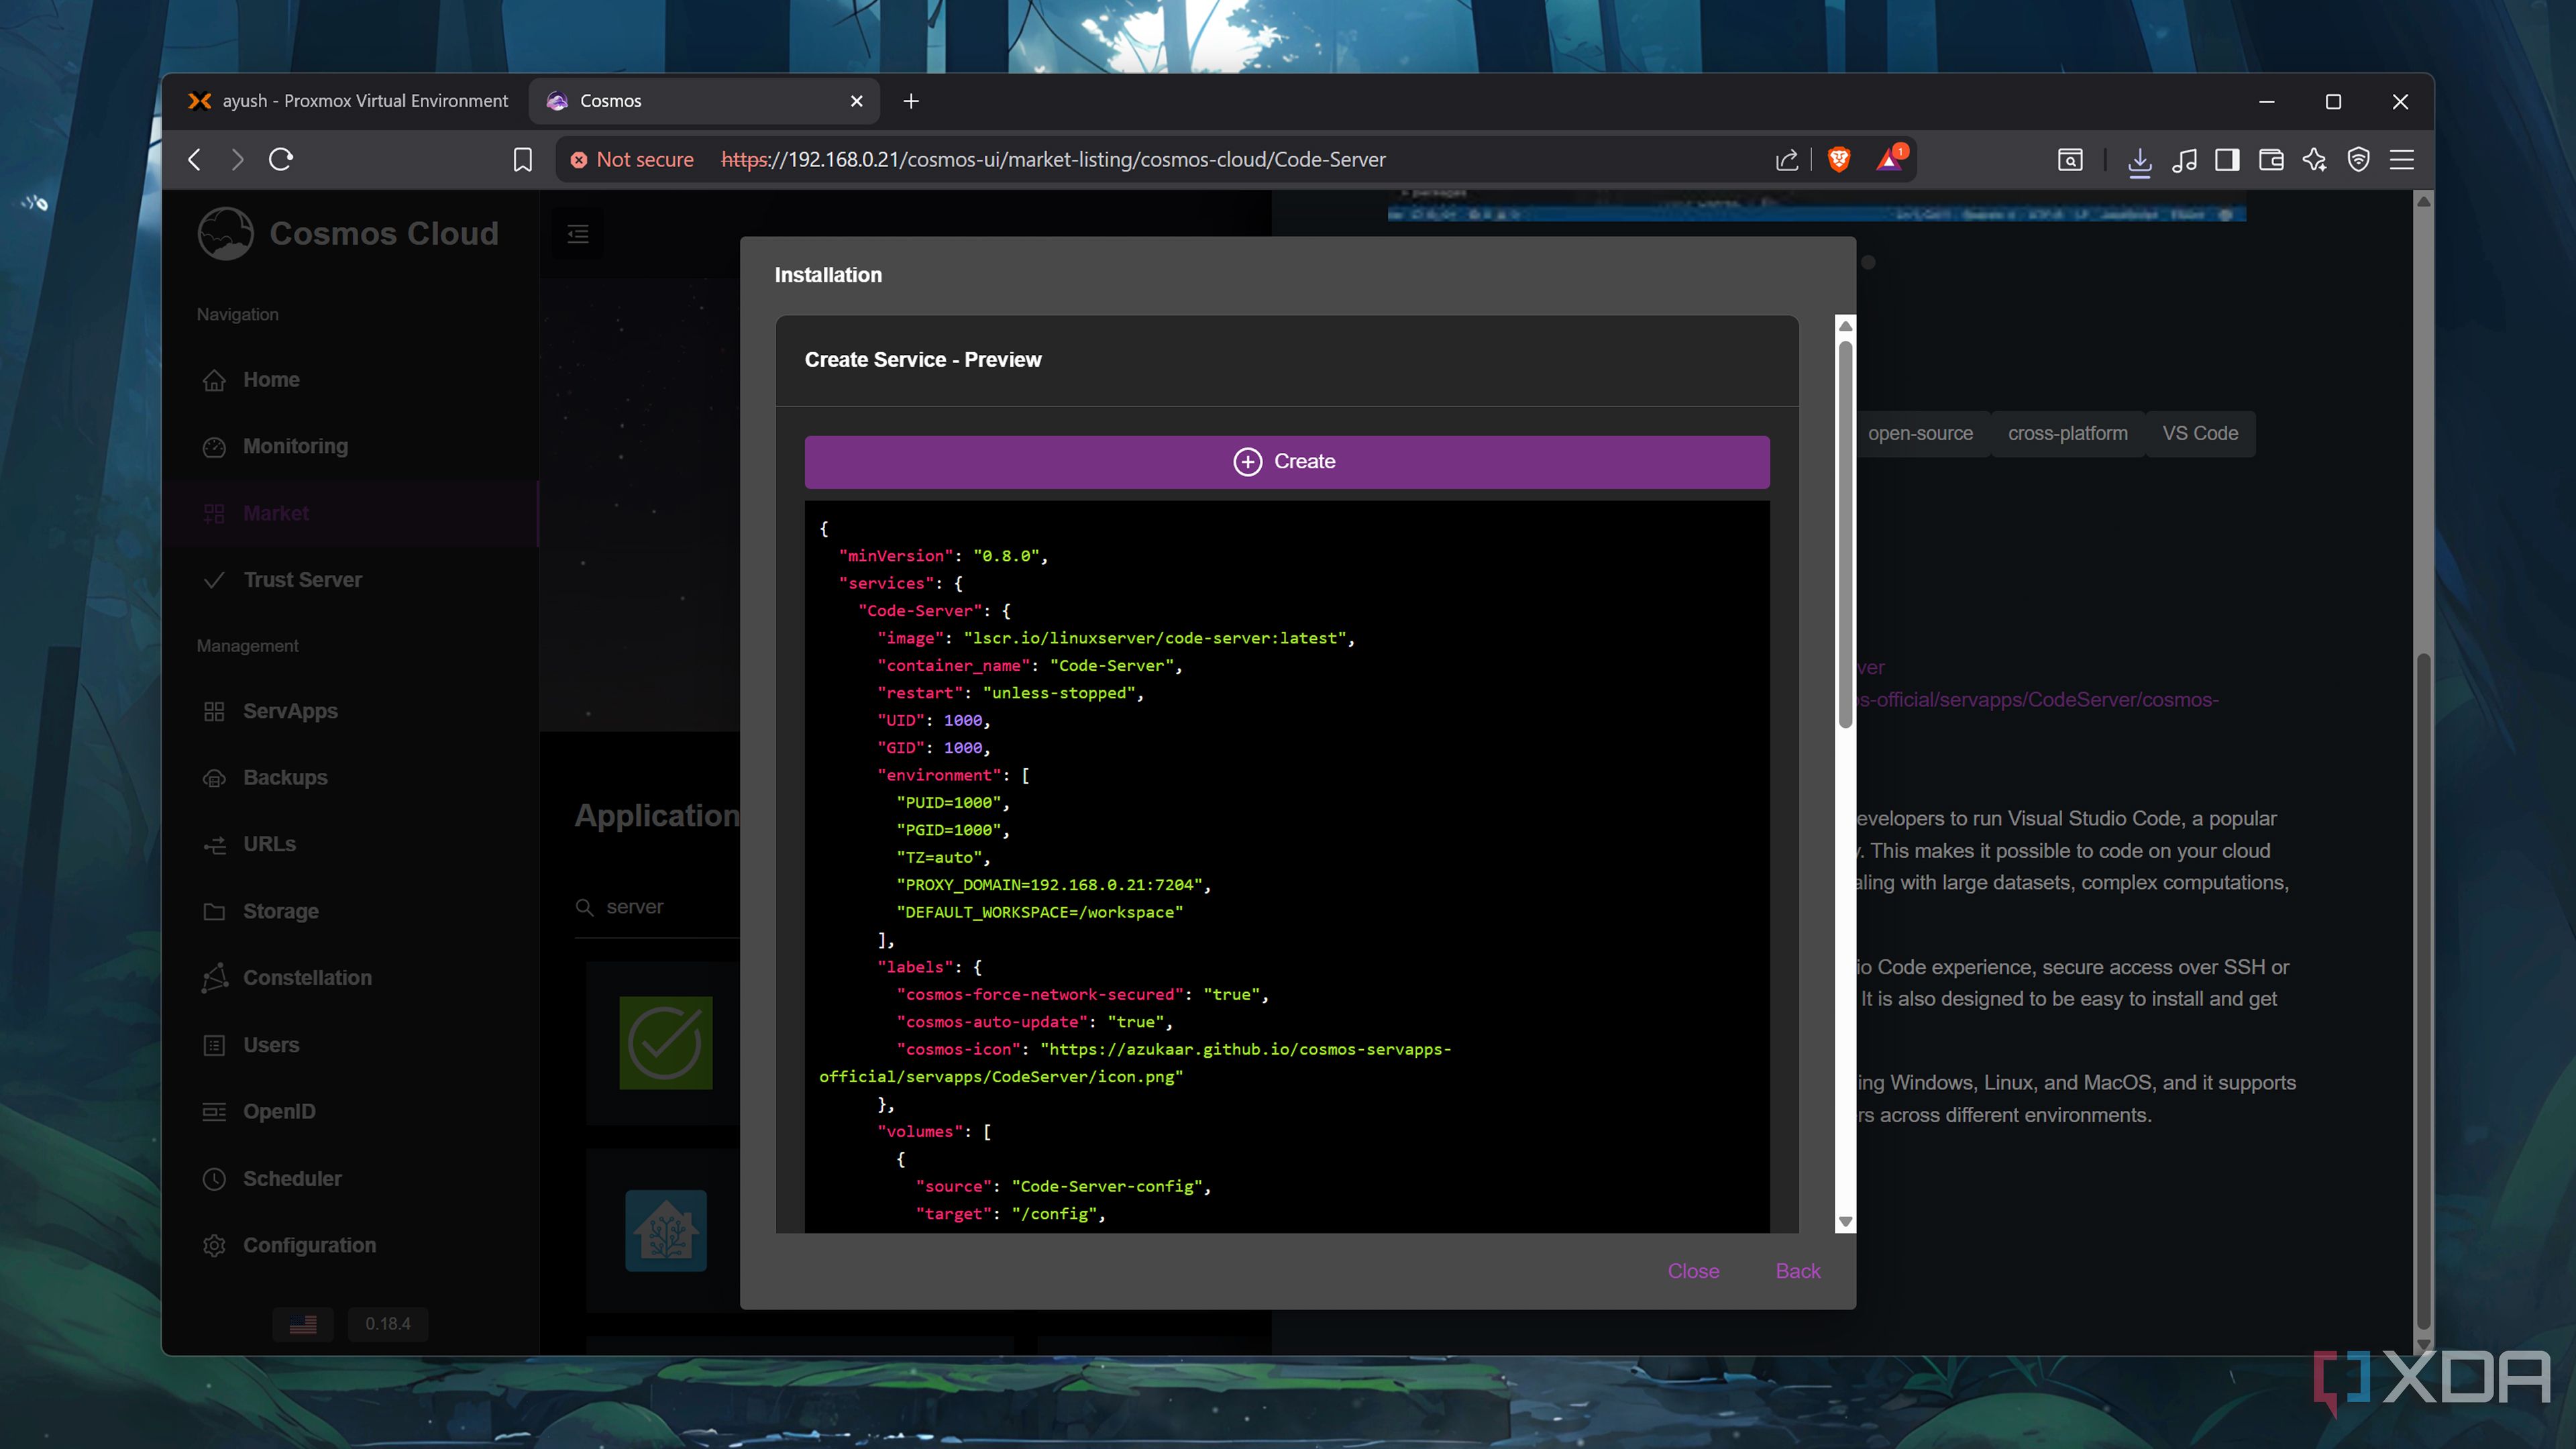Bookmark this page with the bookmark icon
The height and width of the screenshot is (1449, 2576).
[x=522, y=159]
